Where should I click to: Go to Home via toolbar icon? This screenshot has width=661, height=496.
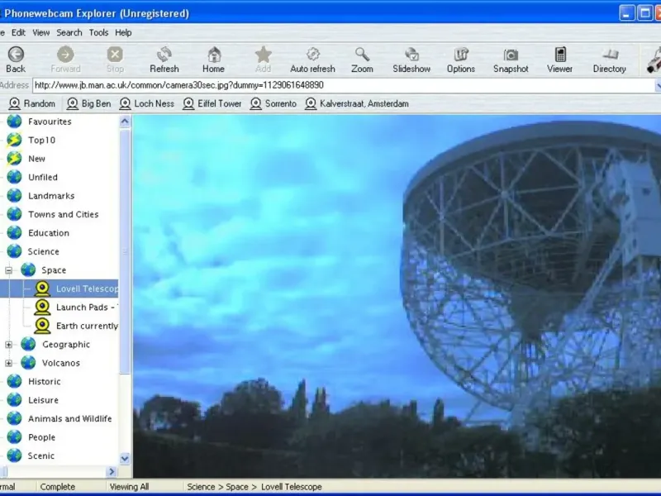click(x=213, y=55)
